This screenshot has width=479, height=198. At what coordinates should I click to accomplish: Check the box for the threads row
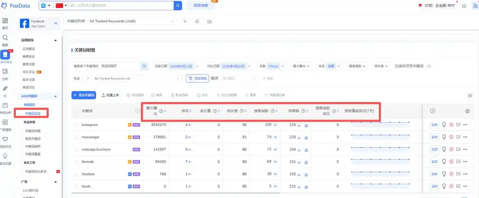(76, 162)
